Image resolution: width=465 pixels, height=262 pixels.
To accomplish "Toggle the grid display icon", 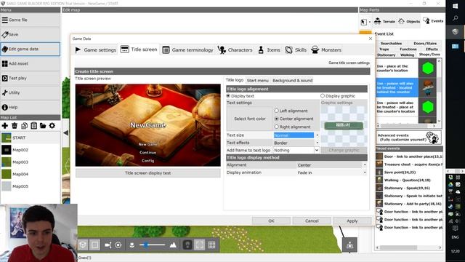I will click(211, 245).
